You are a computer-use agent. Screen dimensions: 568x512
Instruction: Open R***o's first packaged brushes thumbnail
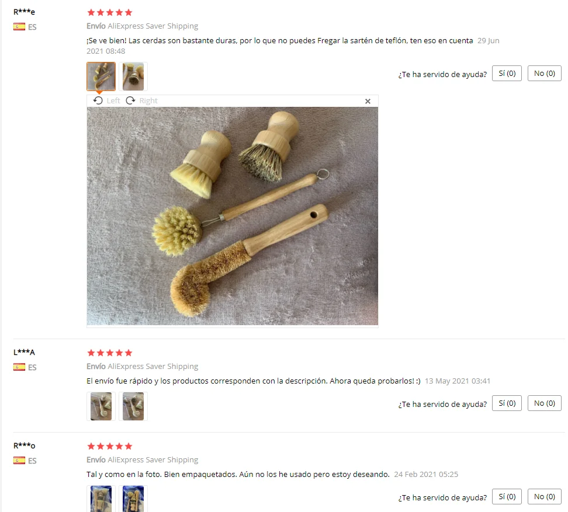(101, 499)
